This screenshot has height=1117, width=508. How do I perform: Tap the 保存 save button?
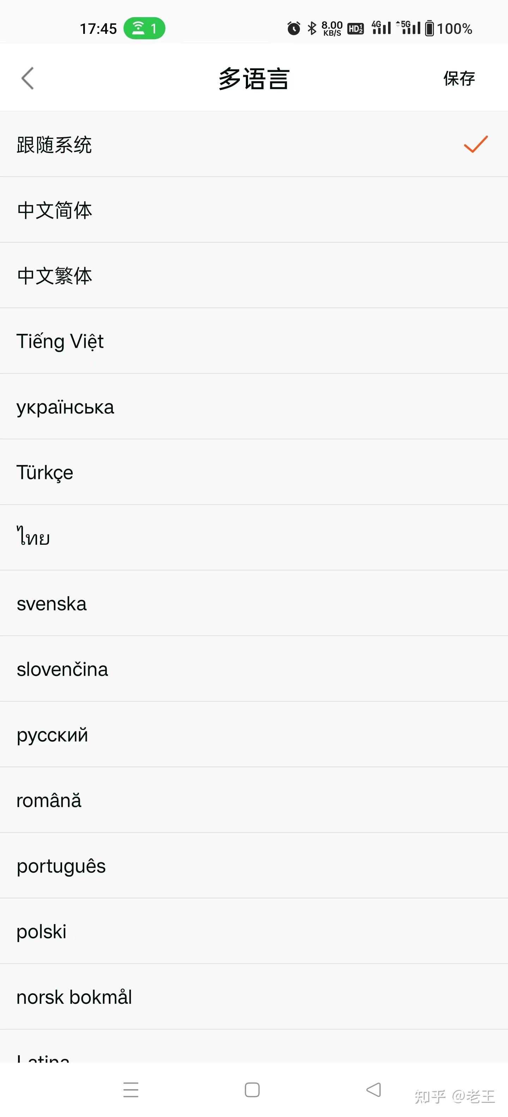459,79
